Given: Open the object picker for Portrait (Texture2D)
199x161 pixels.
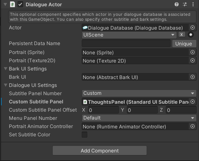Looking at the screenshot, I should (192, 61).
